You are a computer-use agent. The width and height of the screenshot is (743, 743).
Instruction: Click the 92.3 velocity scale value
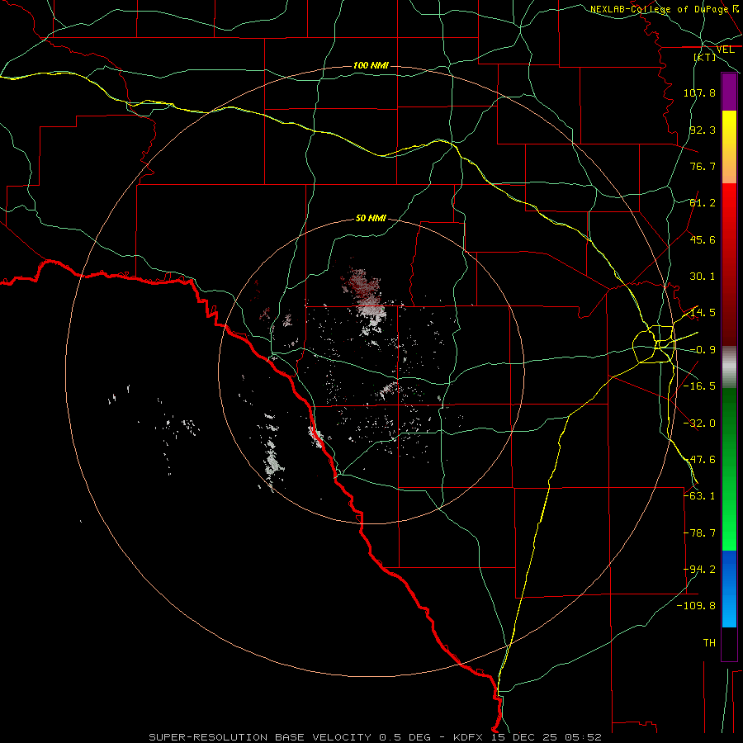[x=703, y=130]
